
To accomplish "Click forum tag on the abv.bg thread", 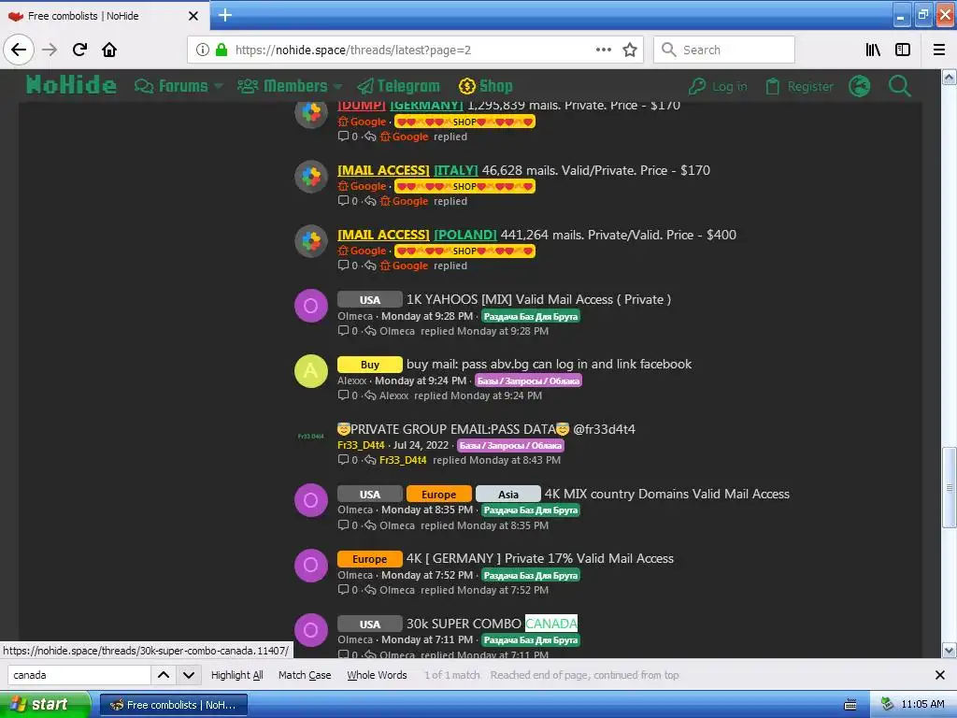I will coord(529,381).
